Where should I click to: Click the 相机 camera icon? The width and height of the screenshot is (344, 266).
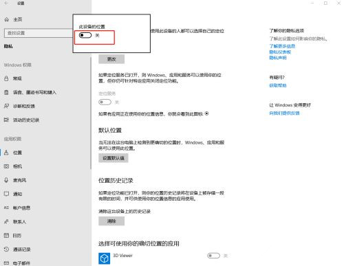(6, 166)
